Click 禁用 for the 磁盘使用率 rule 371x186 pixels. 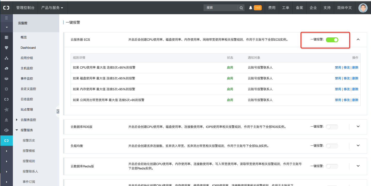[338, 78]
